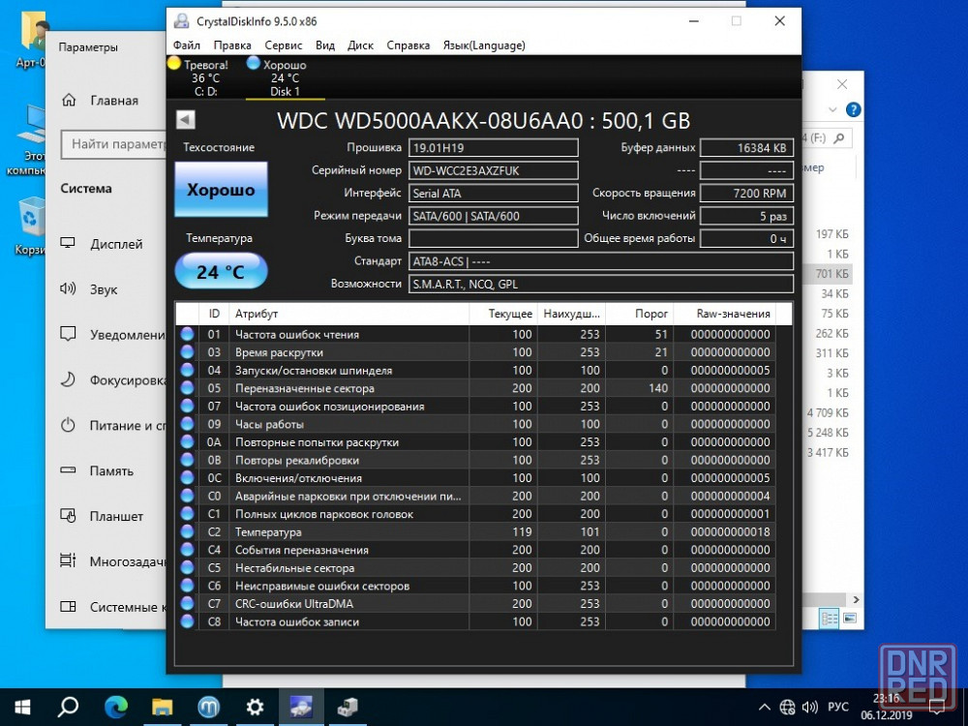Click the firmware field 19.01H19
This screenshot has width=968, height=726.
494,147
